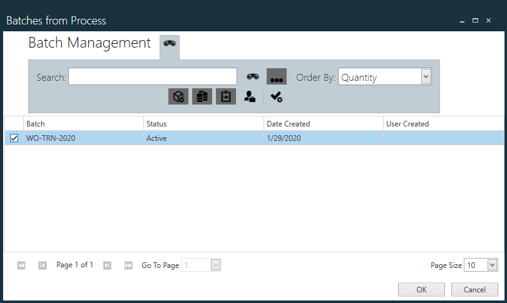The width and height of the screenshot is (507, 303).
Task: Open the Page Size dropdown
Action: (x=491, y=265)
